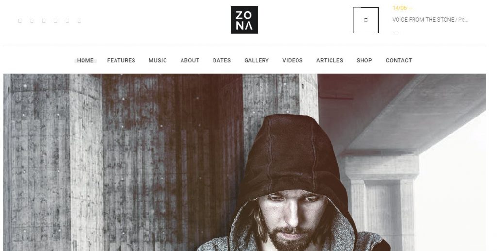Image resolution: width=497 pixels, height=251 pixels.
Task: Click the sixth social icon in the header
Action: pos(79,21)
